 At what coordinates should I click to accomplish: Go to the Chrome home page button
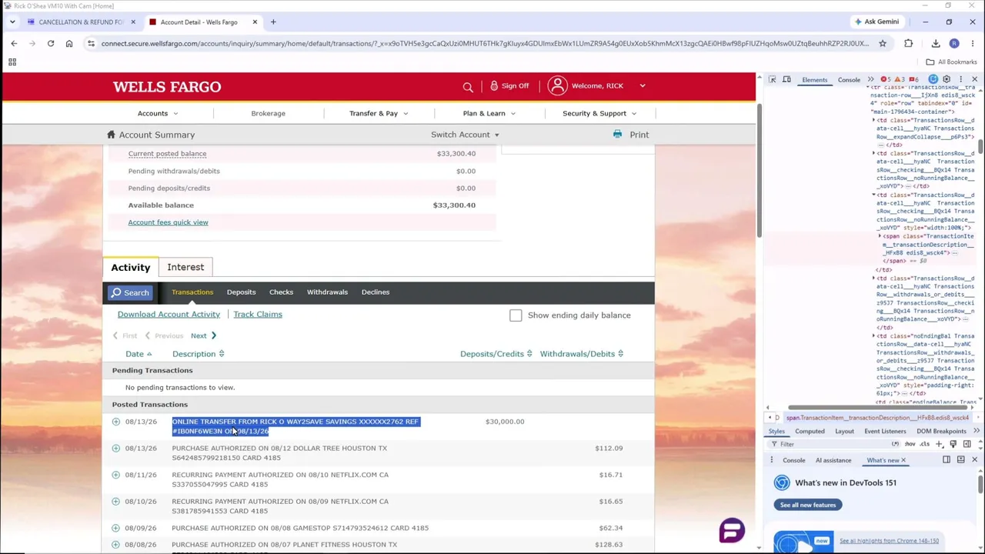coord(69,44)
